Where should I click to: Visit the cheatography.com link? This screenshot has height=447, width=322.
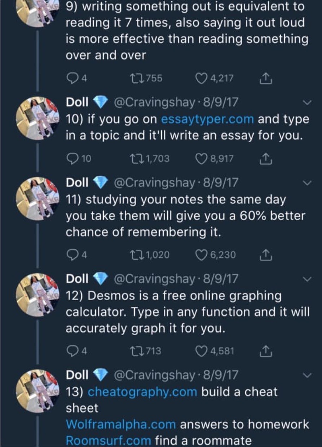pos(142,391)
